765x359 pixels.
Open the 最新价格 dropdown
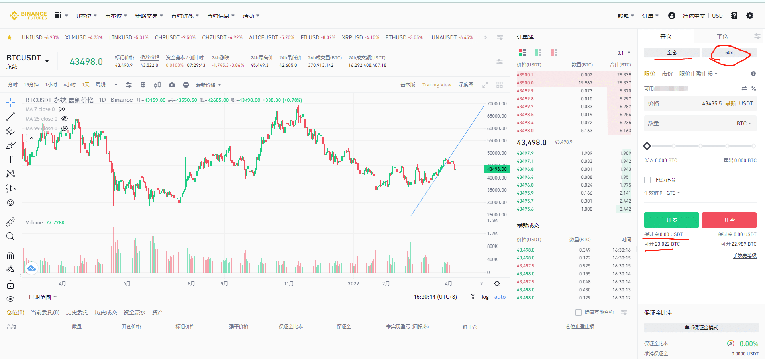(209, 85)
